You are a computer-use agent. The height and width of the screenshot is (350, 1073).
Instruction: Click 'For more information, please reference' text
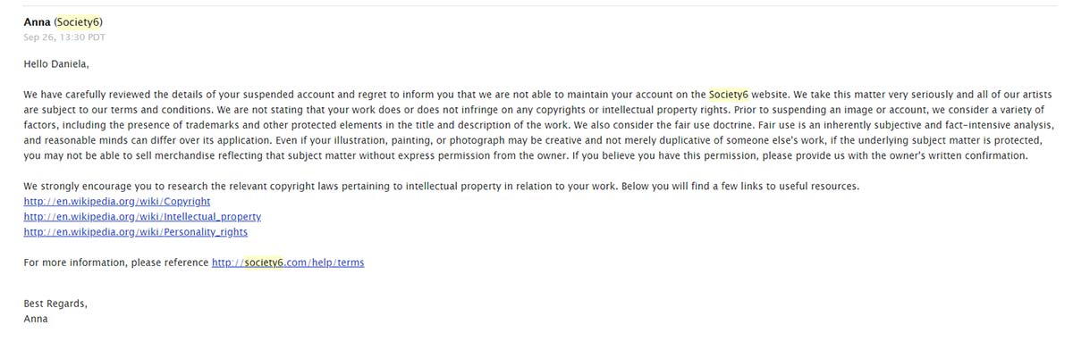116,262
